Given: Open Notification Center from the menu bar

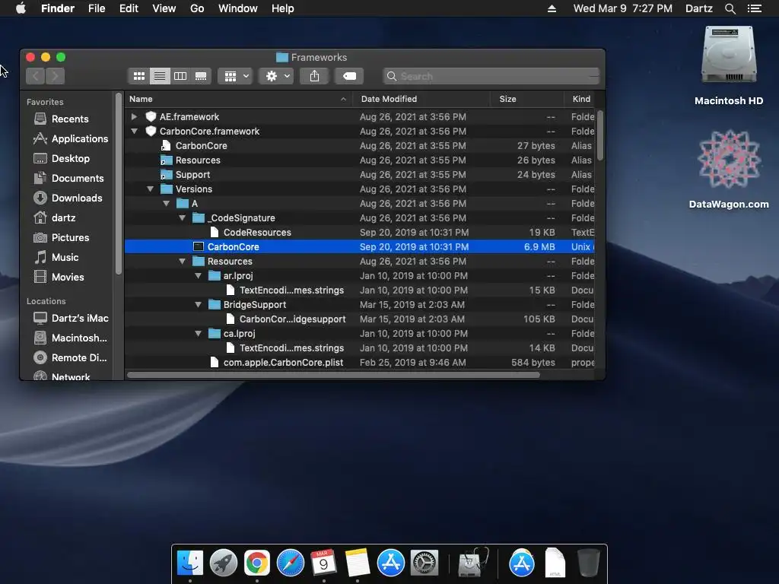Looking at the screenshot, I should [x=755, y=8].
